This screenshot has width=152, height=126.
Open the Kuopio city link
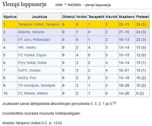pyautogui.click(x=35, y=70)
